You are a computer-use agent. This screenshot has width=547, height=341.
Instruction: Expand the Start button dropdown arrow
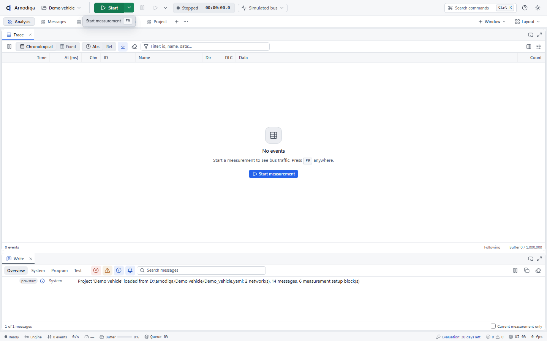tap(129, 8)
